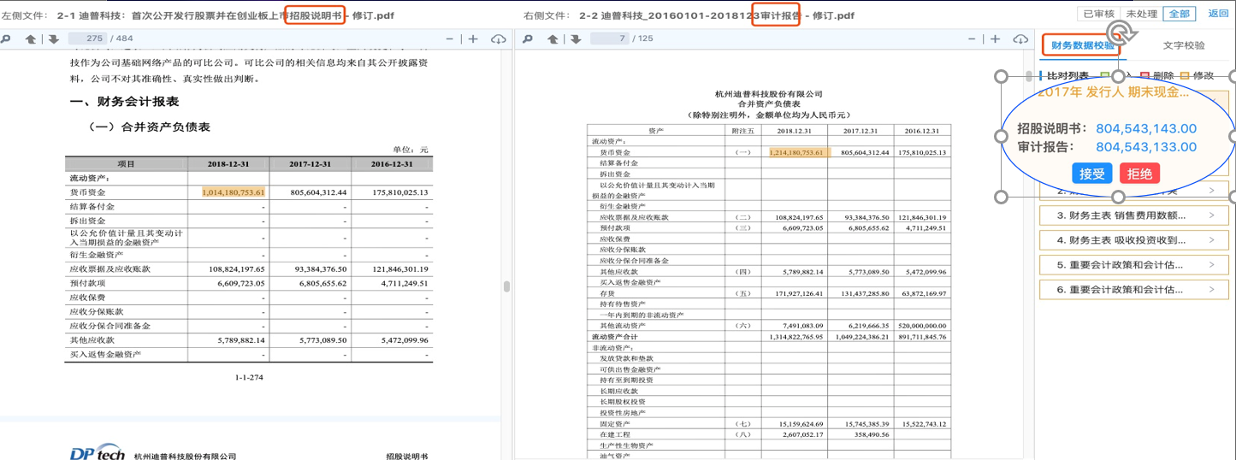
Task: Go to previous page in left document
Action: (x=31, y=39)
